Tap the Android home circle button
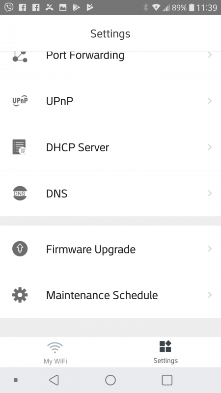 pos(110,380)
